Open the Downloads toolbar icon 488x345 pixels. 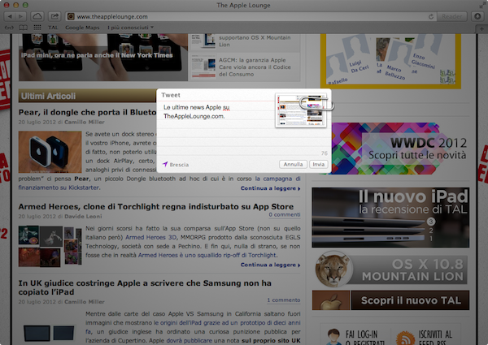(477, 16)
